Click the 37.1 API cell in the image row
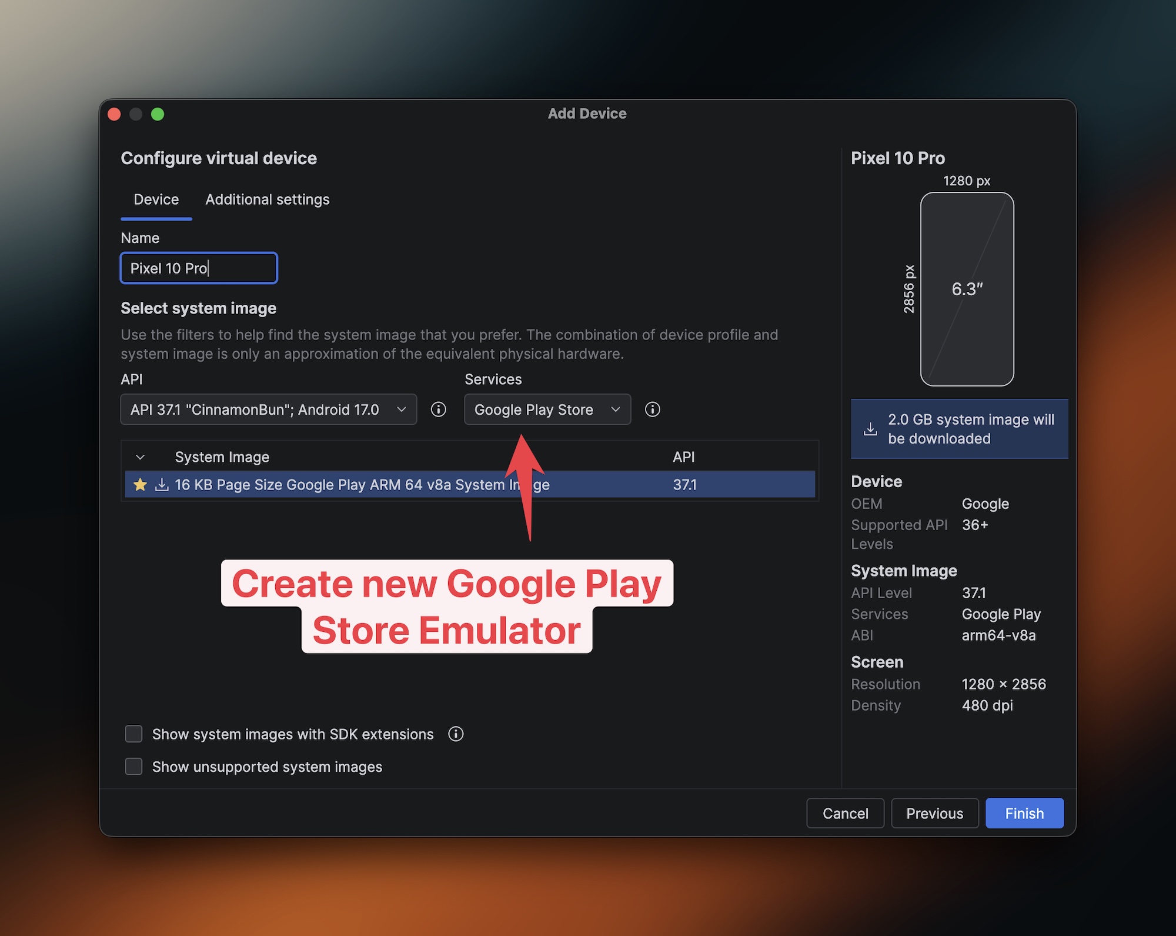Viewport: 1176px width, 936px height. [684, 485]
